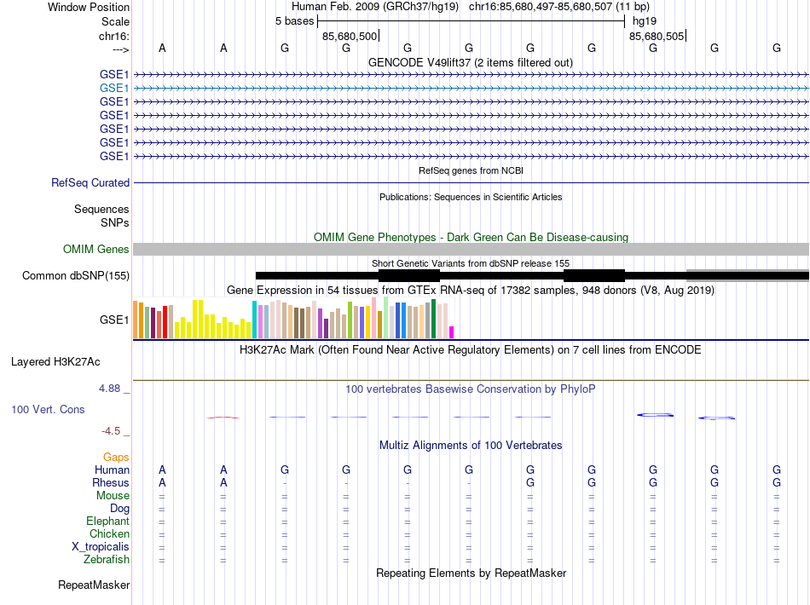This screenshot has width=810, height=605.
Task: Click the light-blue GSE1 transcript label
Action: point(114,89)
